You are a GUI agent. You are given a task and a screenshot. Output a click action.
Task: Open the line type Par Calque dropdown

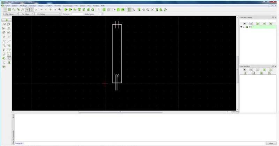coord(48,14)
